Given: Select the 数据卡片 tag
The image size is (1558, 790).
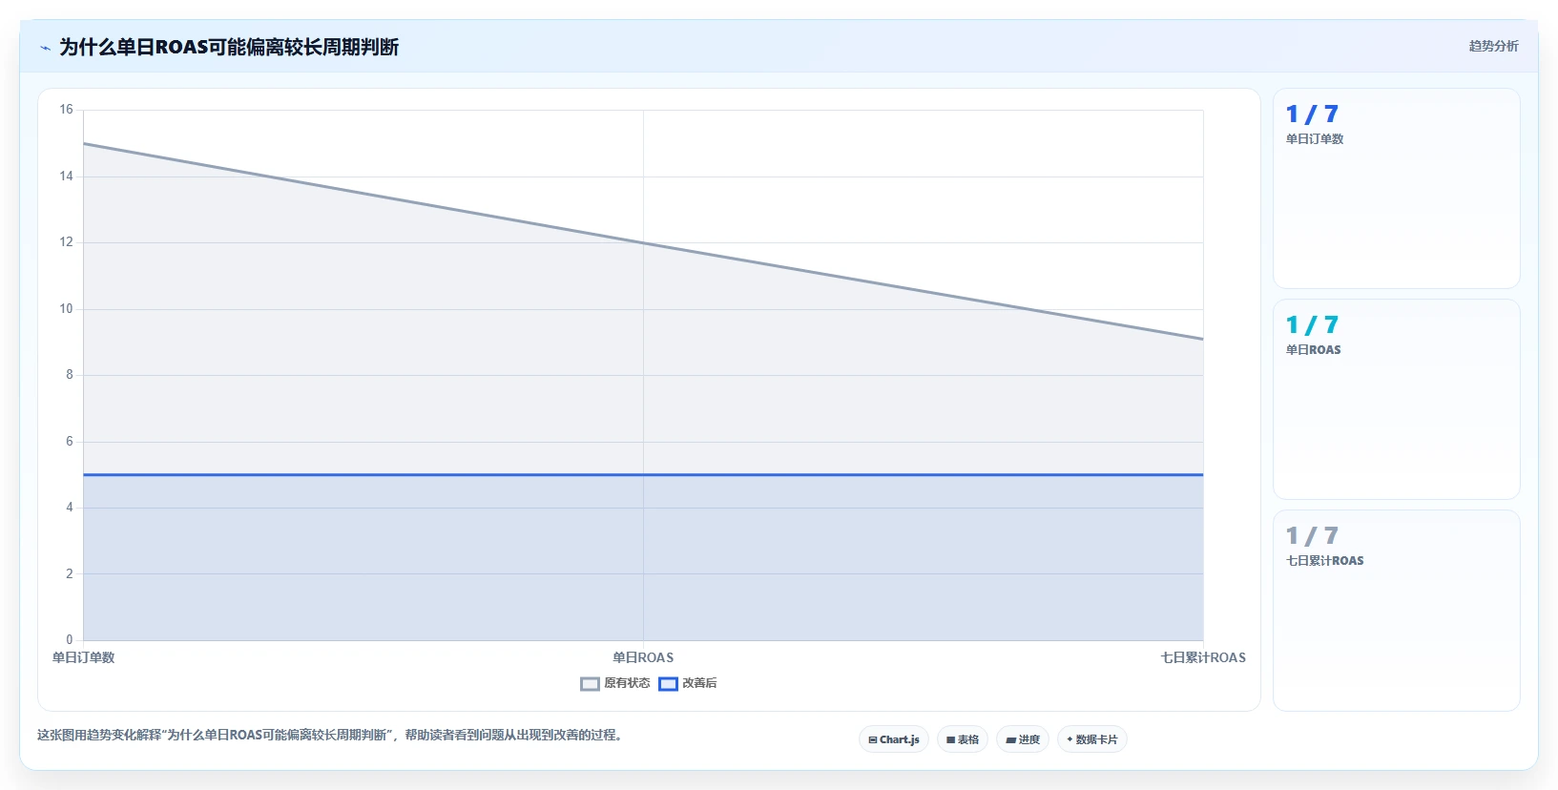Looking at the screenshot, I should pos(1092,739).
